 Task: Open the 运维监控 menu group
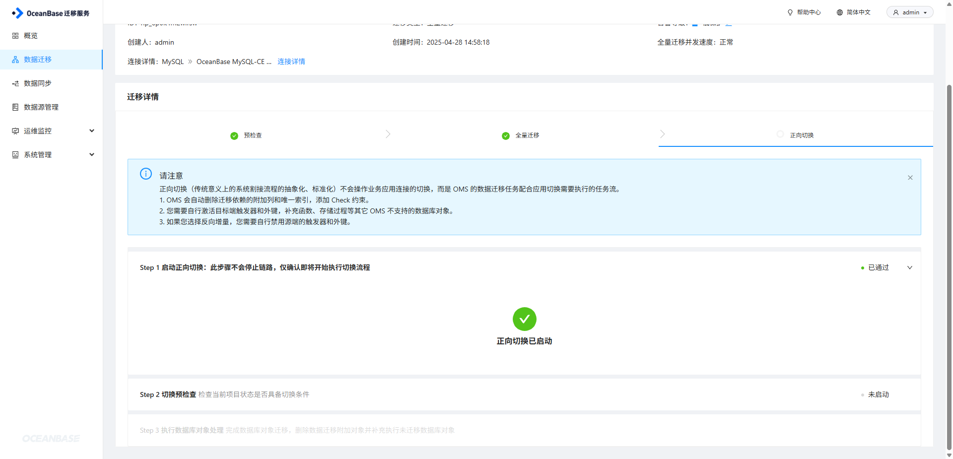coord(51,131)
